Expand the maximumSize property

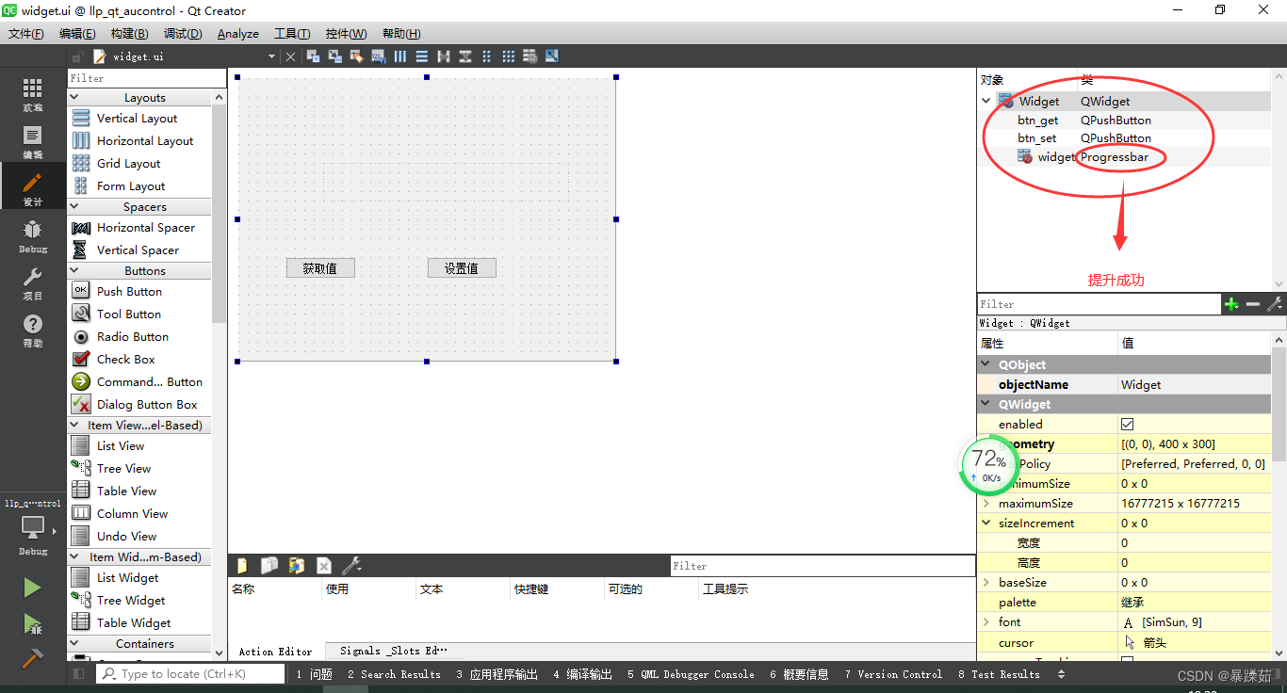986,504
